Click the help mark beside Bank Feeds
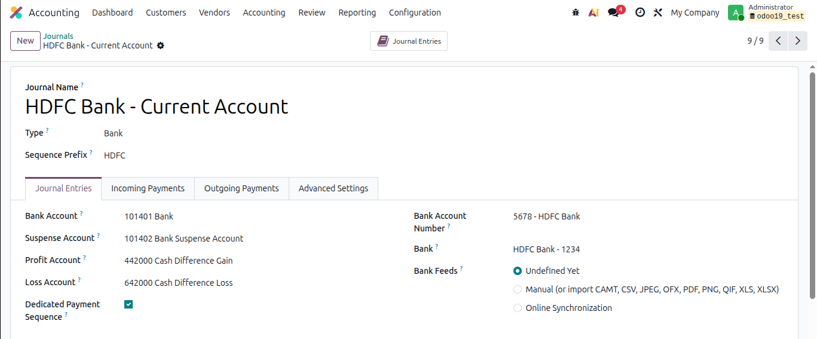The width and height of the screenshot is (817, 339). pos(461,269)
